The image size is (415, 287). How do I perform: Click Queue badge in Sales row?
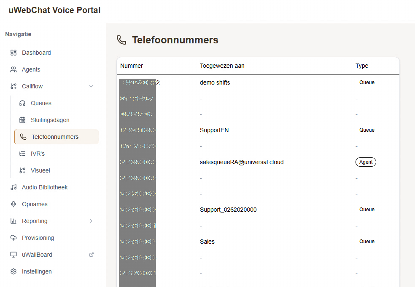367,241
